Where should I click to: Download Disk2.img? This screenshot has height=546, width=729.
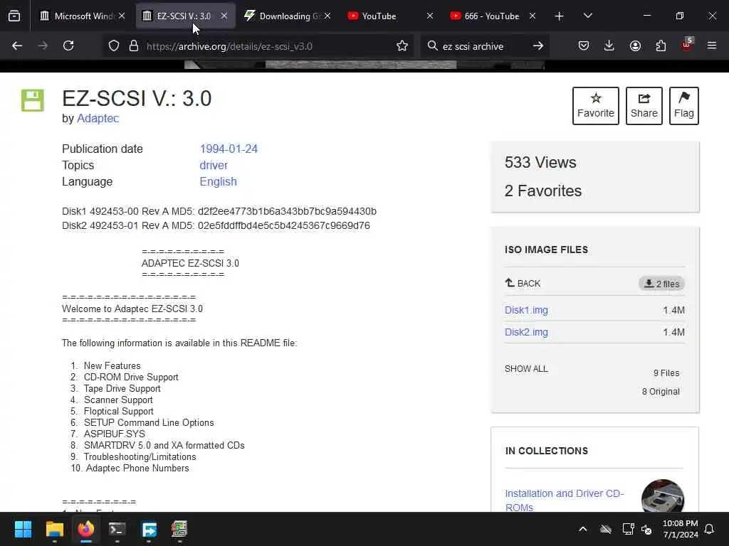coord(526,332)
